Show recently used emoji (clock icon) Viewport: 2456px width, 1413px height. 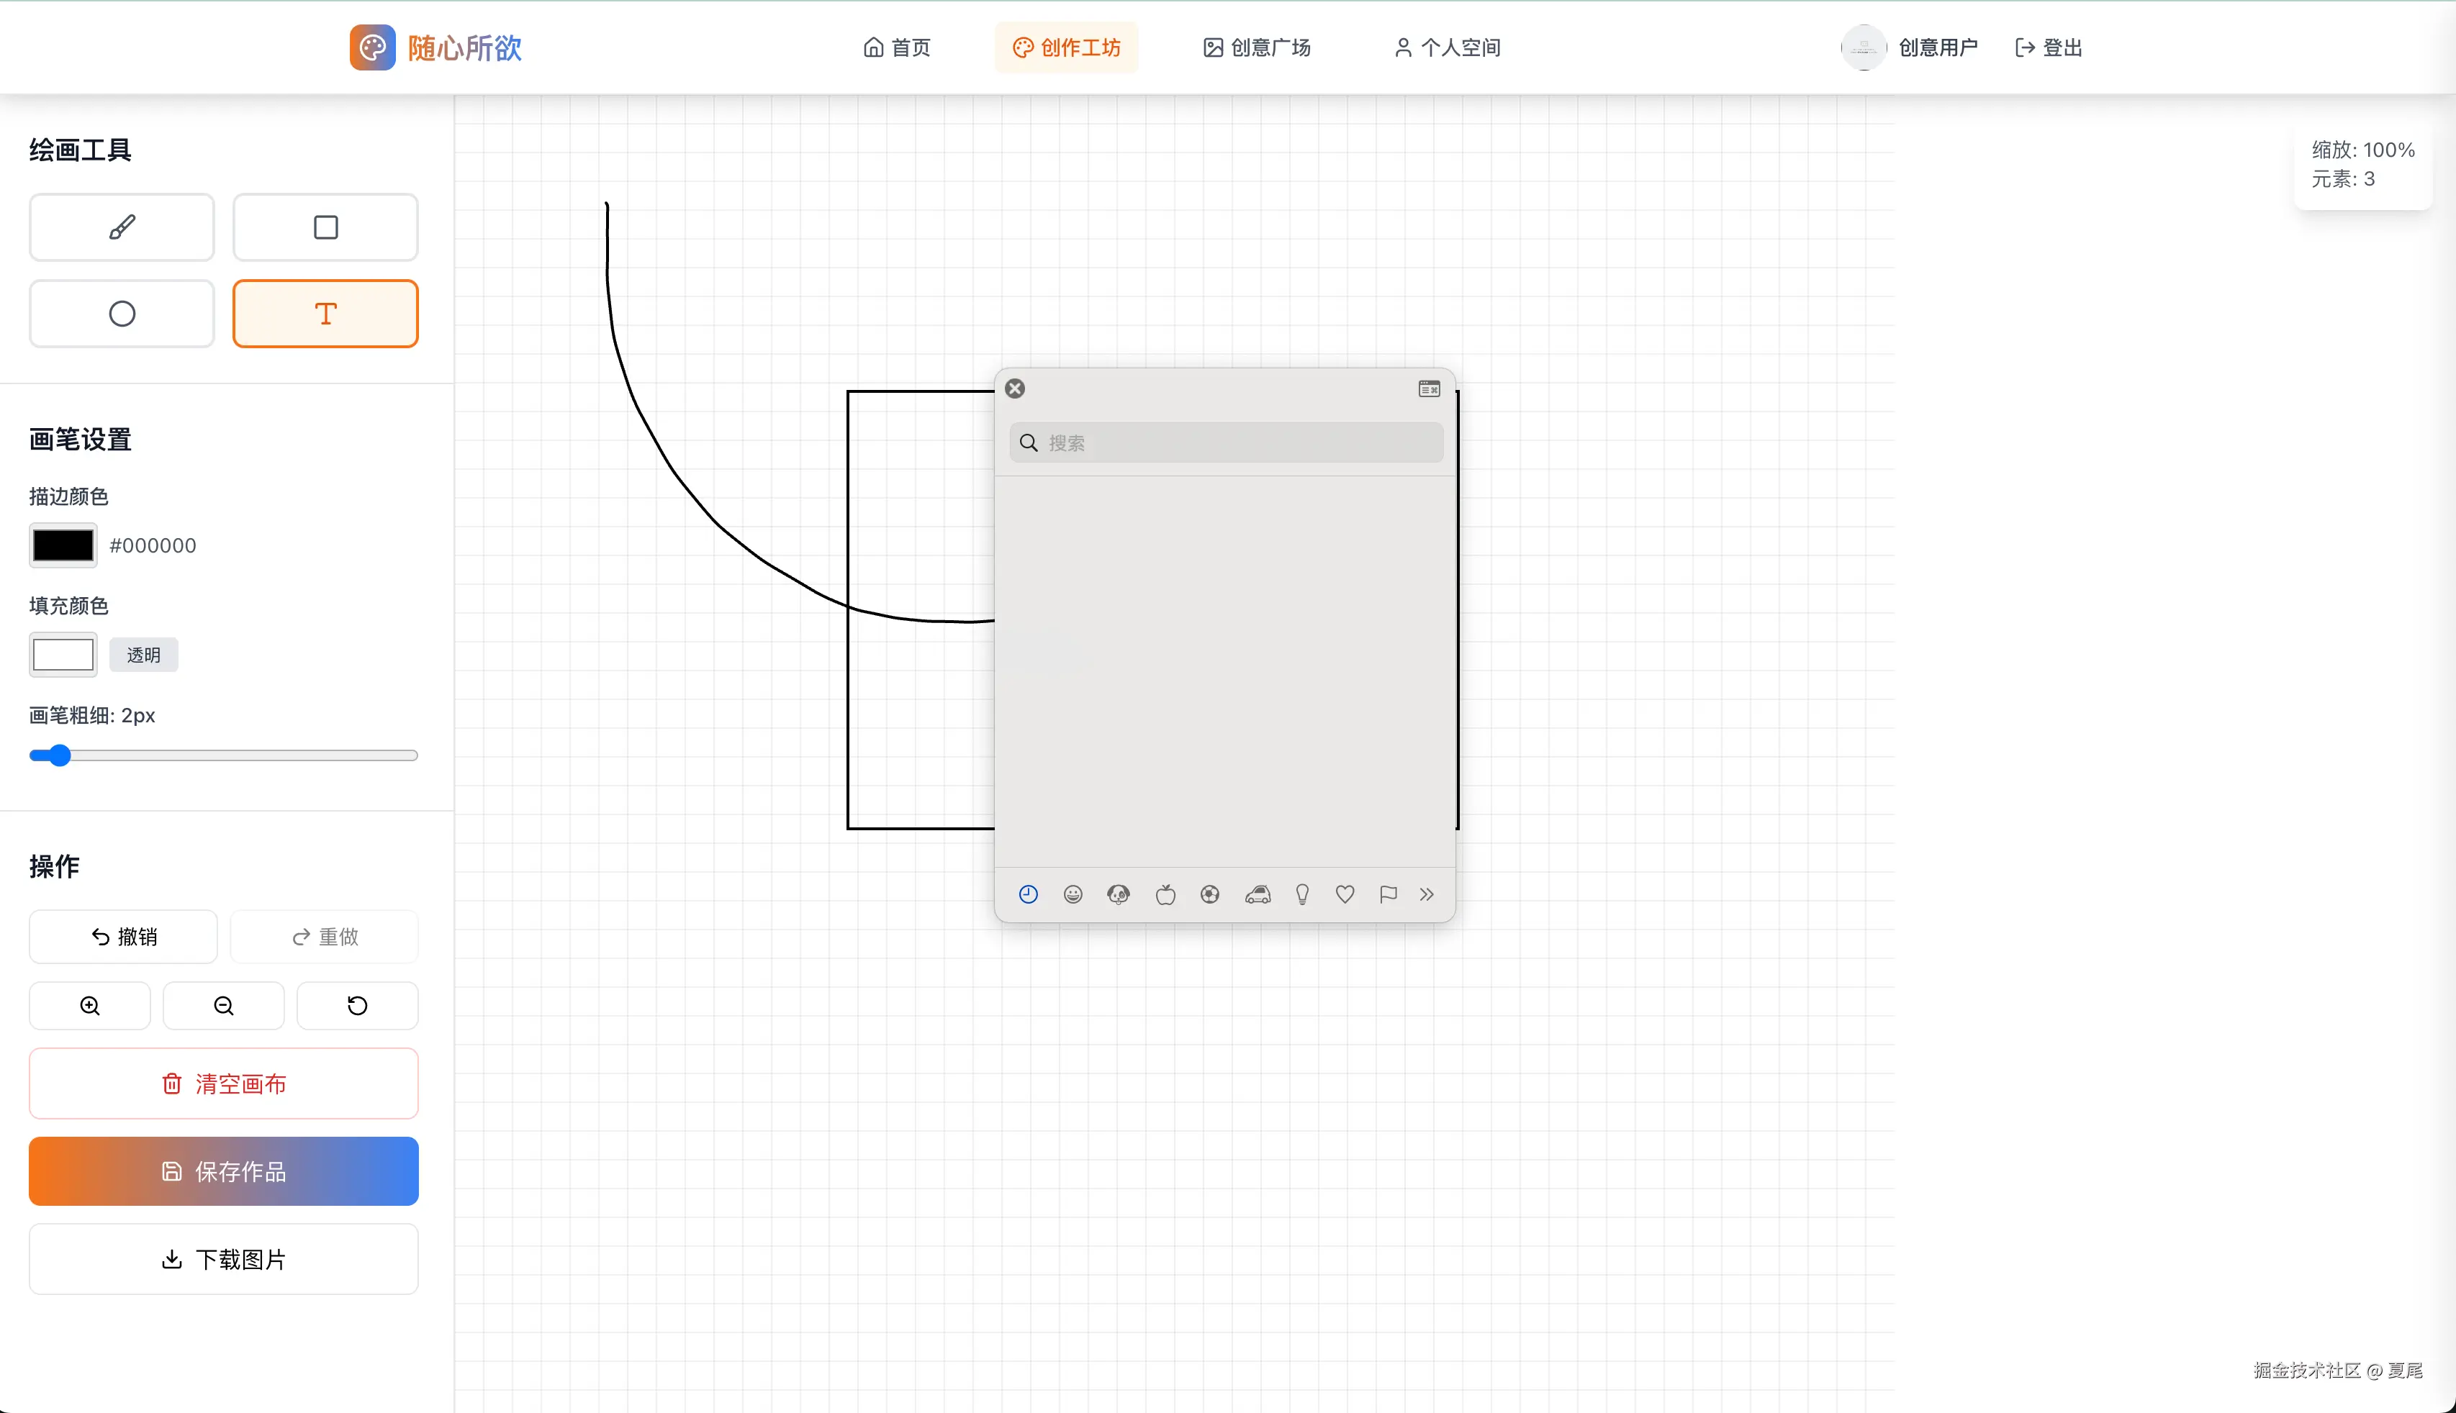click(1028, 894)
